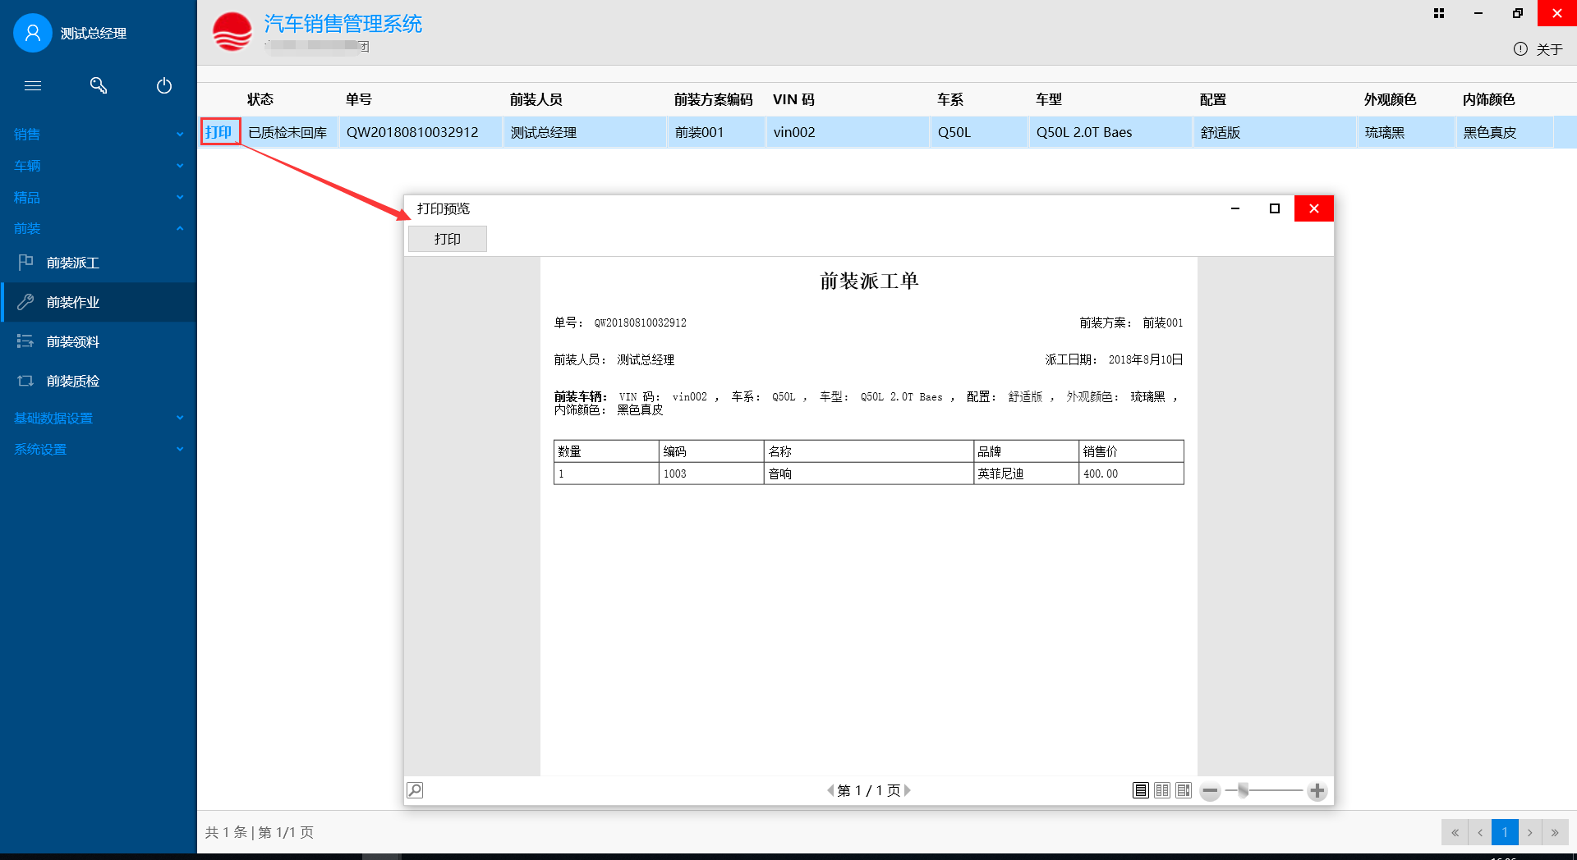Open the 前装派工 menu item
Viewport: 1577px width, 860px height.
(73, 263)
